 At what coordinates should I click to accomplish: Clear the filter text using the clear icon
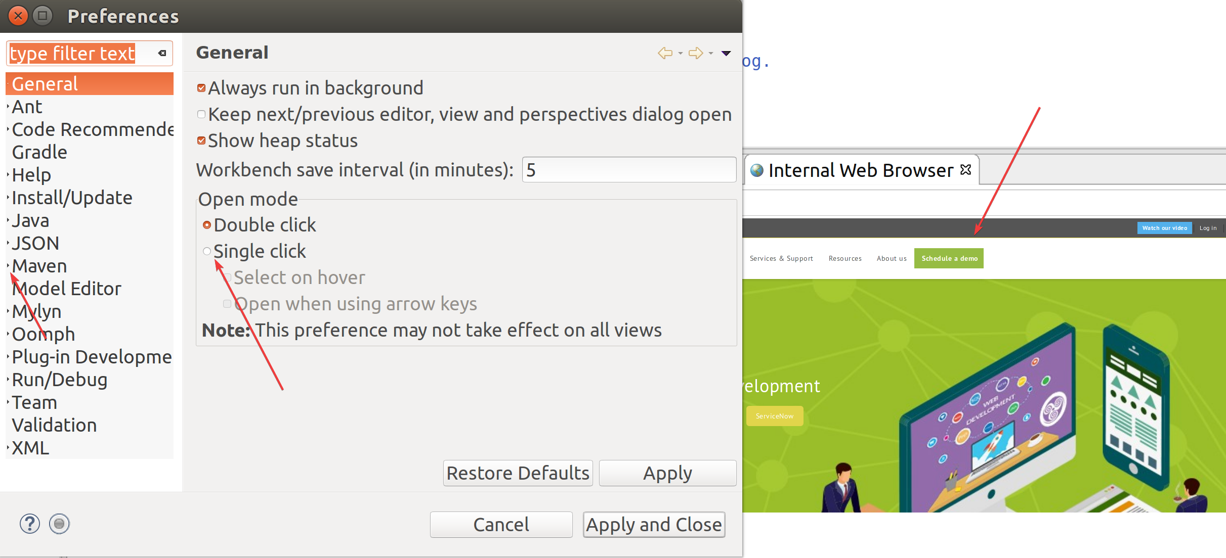pyautogui.click(x=162, y=53)
